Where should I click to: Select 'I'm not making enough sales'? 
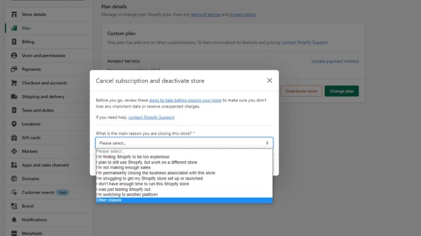(184, 168)
